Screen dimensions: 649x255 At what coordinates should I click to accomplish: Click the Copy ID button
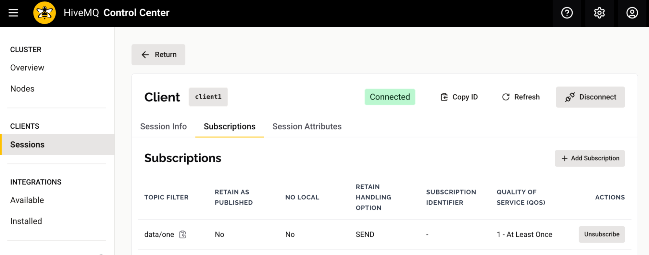459,97
